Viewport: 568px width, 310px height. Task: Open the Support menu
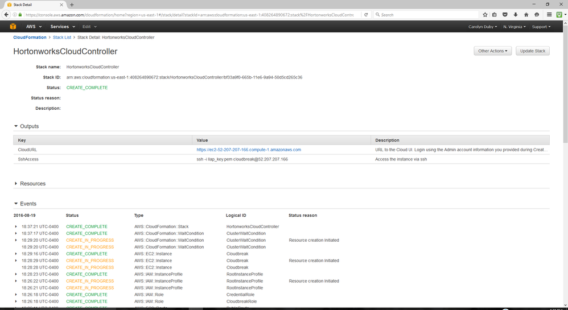541,27
